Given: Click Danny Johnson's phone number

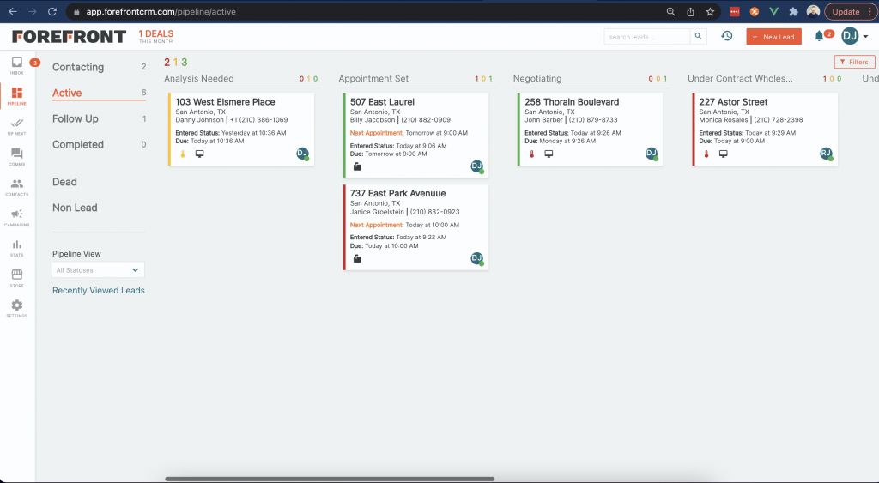Looking at the screenshot, I should pos(259,120).
